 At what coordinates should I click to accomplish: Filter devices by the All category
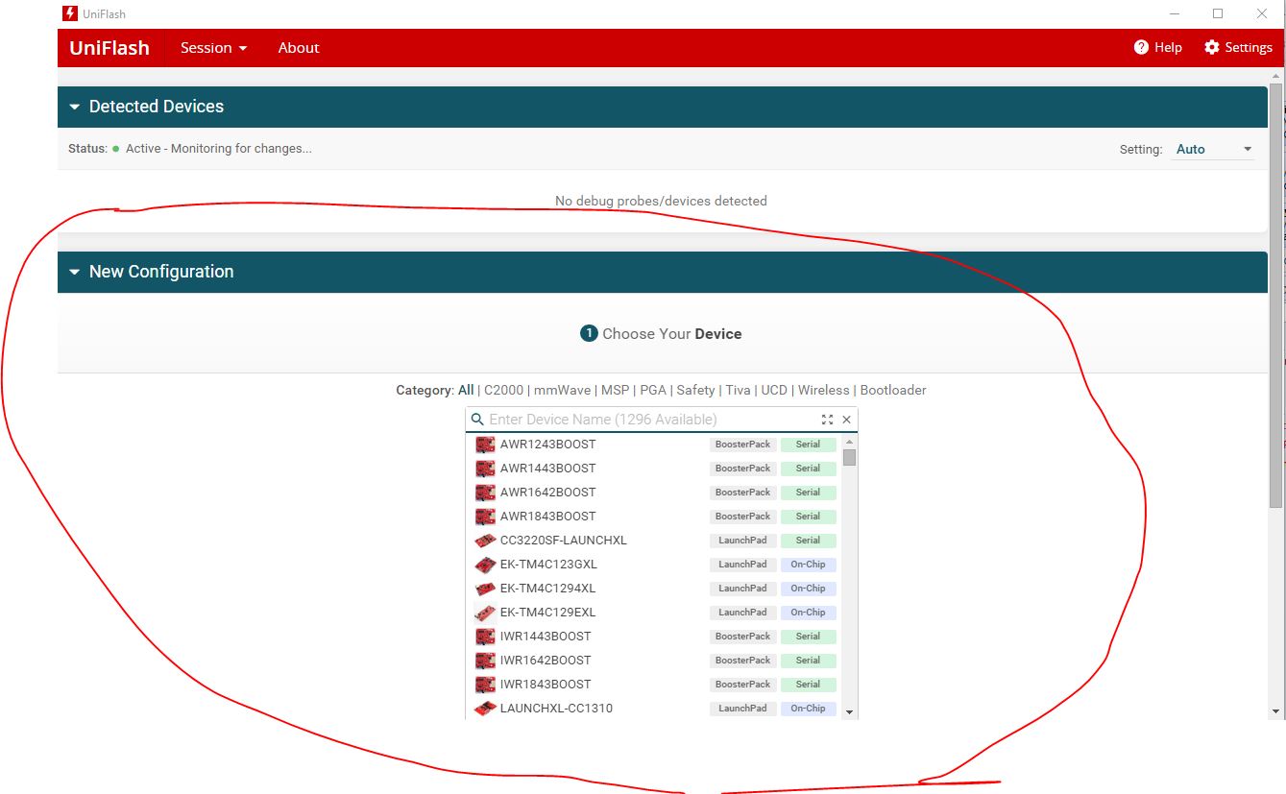(466, 390)
